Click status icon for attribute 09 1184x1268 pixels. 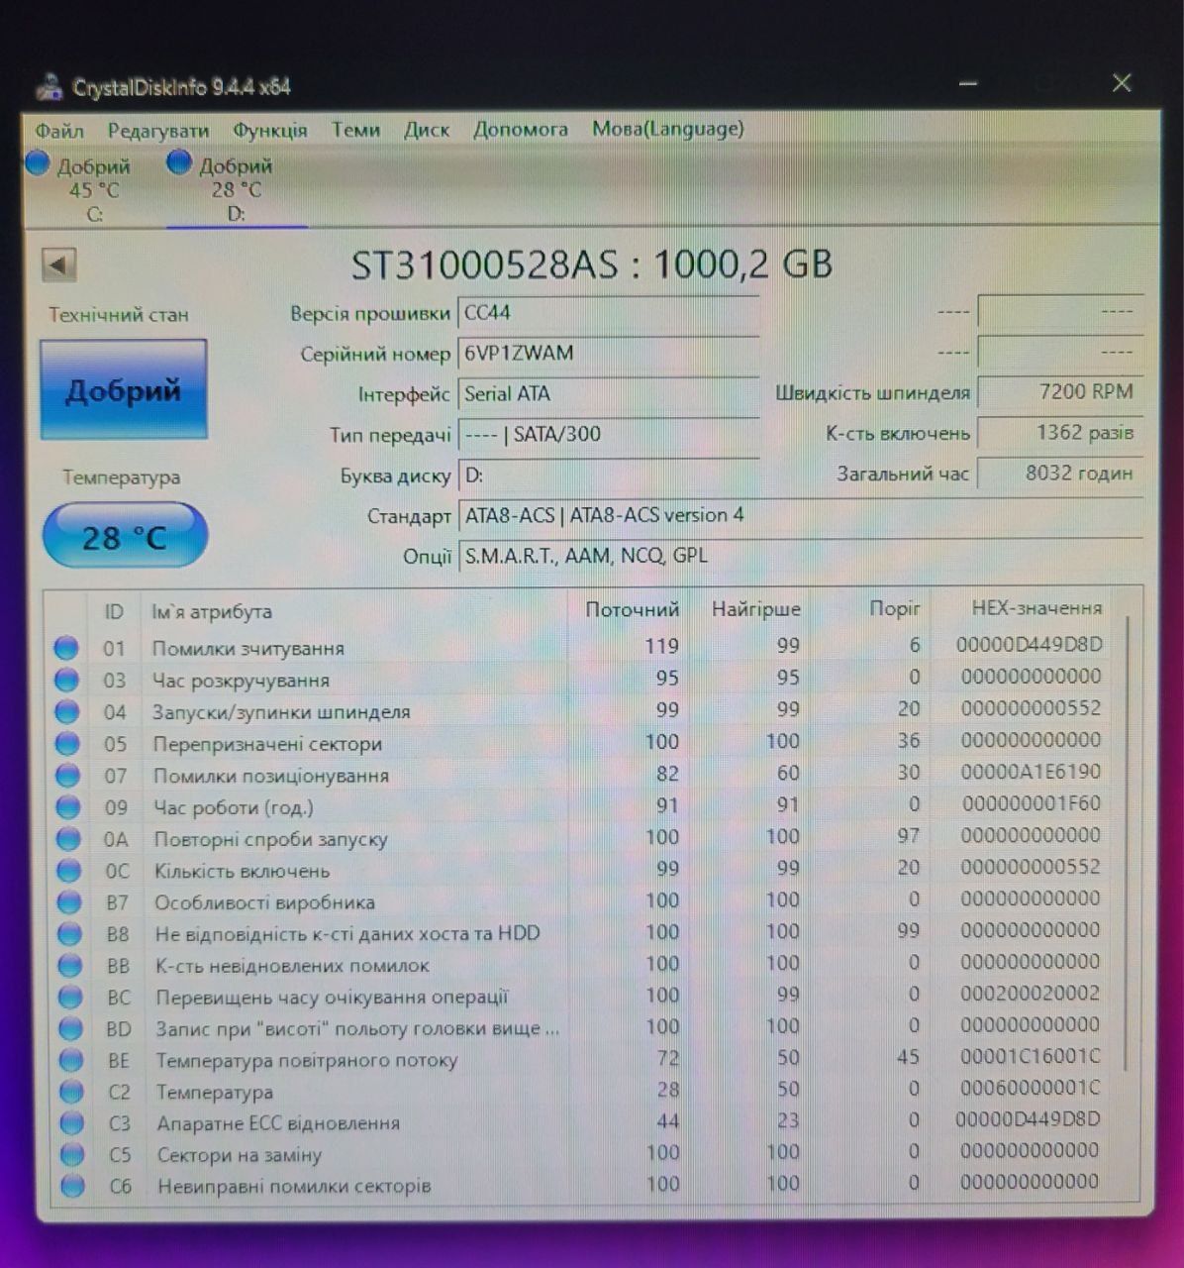[x=68, y=807]
